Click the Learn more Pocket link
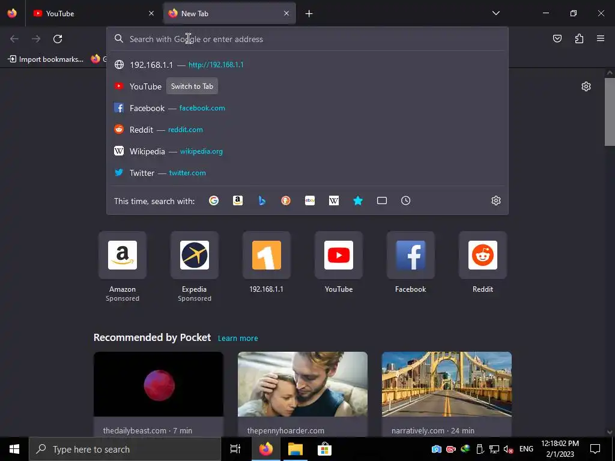Image resolution: width=615 pixels, height=461 pixels. pos(238,339)
